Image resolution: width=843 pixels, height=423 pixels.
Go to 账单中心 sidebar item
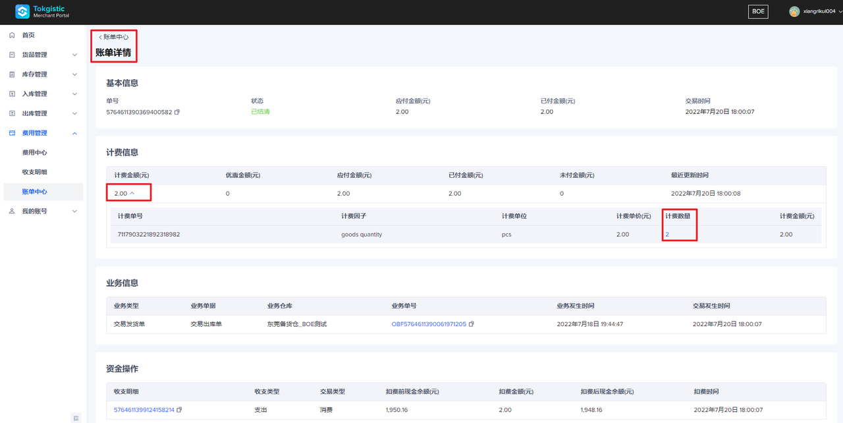click(34, 192)
